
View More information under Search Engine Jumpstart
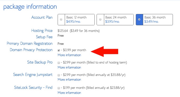[x=69, y=80]
